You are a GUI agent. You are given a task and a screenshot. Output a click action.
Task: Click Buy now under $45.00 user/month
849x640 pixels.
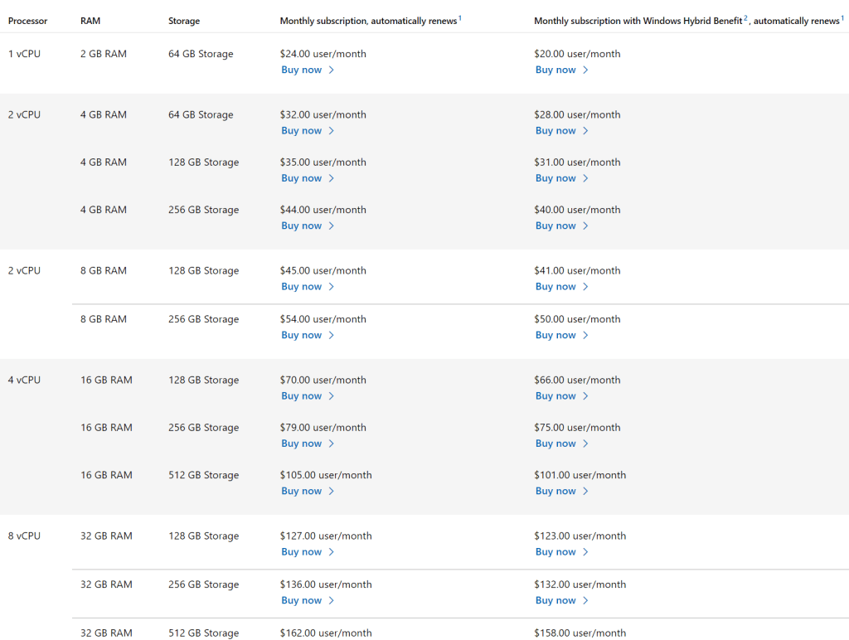click(302, 287)
